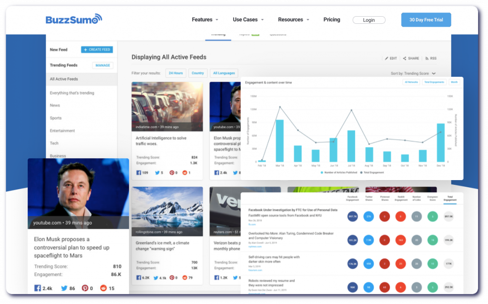Click the BuzzSumo logo

click(74, 20)
